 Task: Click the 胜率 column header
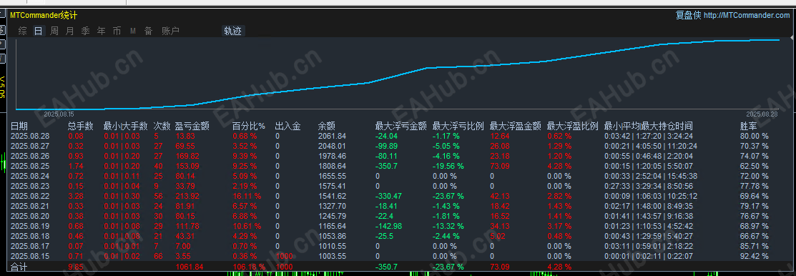749,126
